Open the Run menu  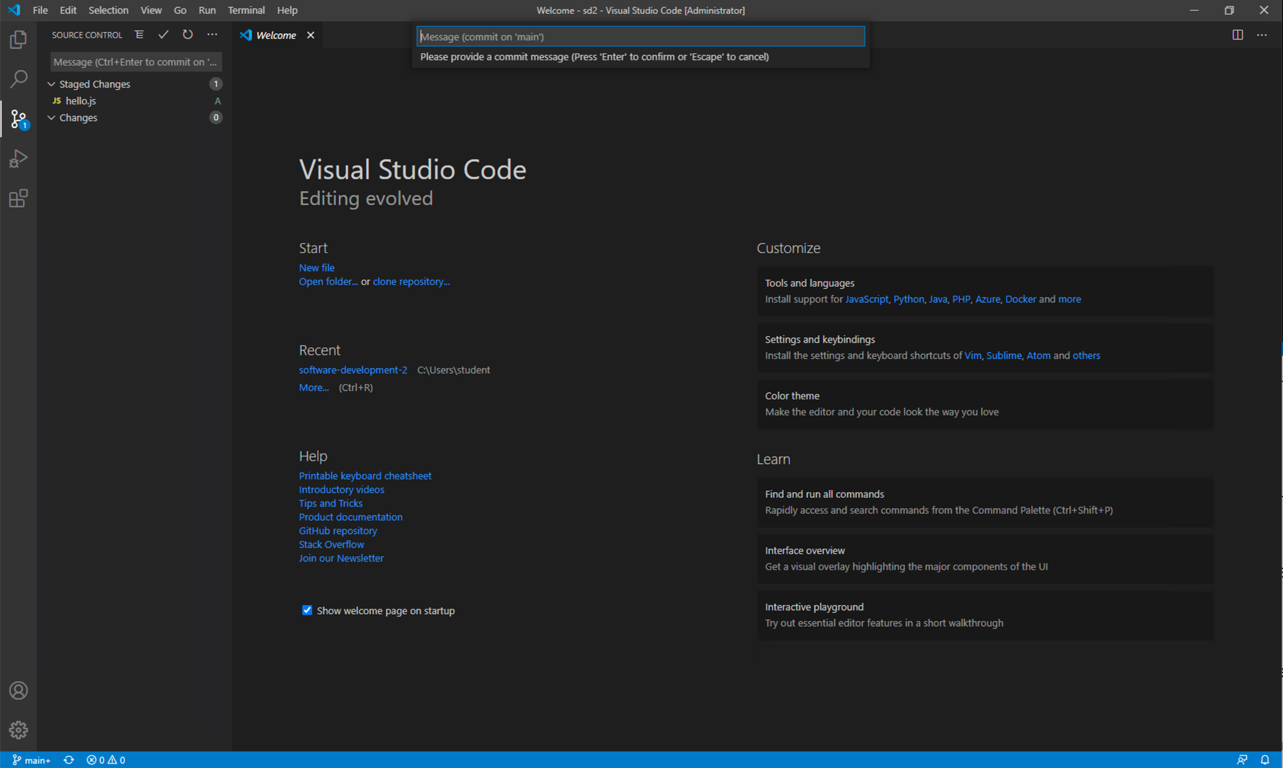pyautogui.click(x=207, y=10)
